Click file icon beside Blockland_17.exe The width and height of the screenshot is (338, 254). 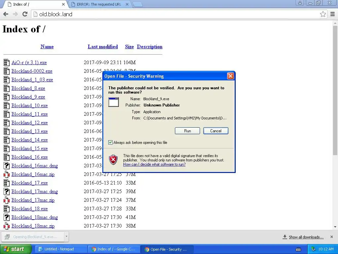tap(7, 183)
